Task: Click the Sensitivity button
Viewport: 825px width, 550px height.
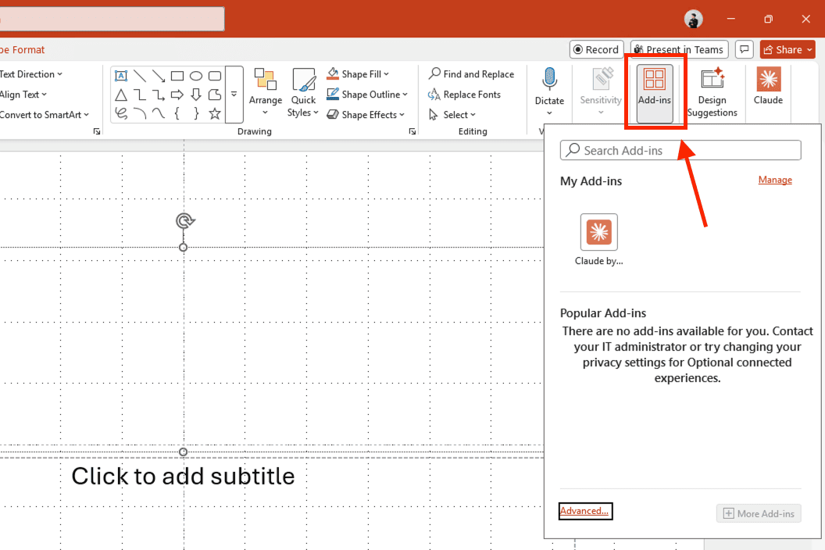Action: [601, 93]
